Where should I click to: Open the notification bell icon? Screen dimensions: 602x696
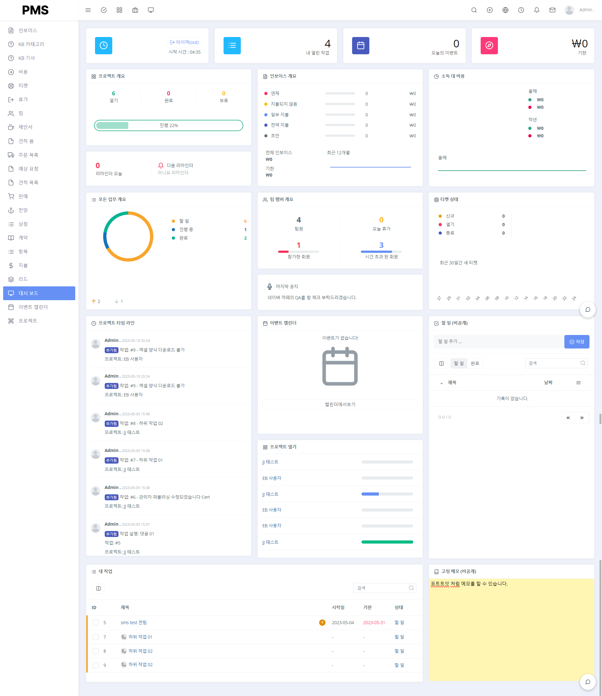(x=536, y=10)
